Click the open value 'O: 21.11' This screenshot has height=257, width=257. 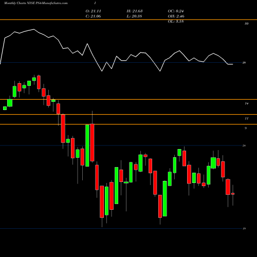tap(93, 11)
